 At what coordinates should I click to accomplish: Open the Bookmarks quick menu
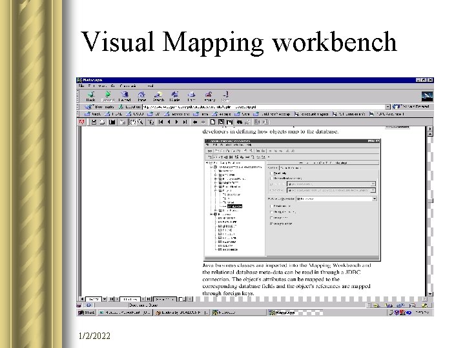[x=99, y=107]
